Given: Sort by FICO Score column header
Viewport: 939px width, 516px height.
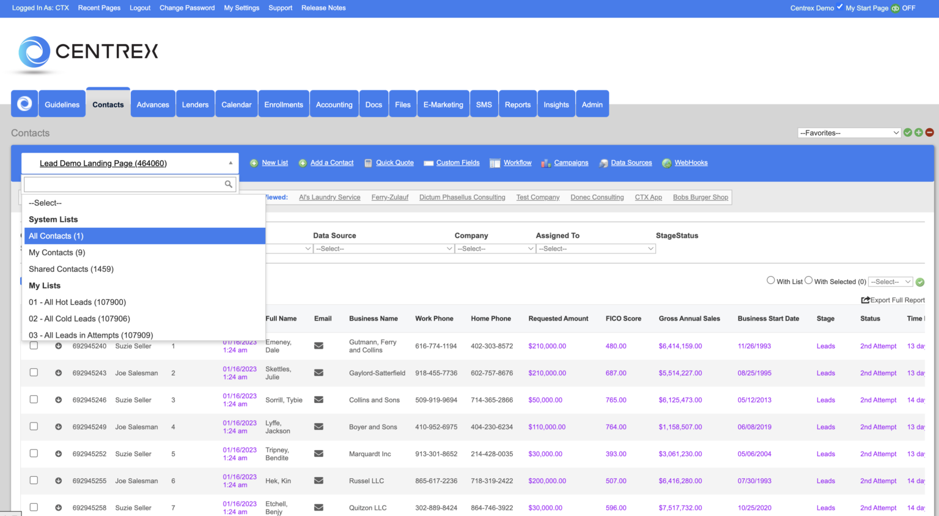Looking at the screenshot, I should pyautogui.click(x=624, y=318).
